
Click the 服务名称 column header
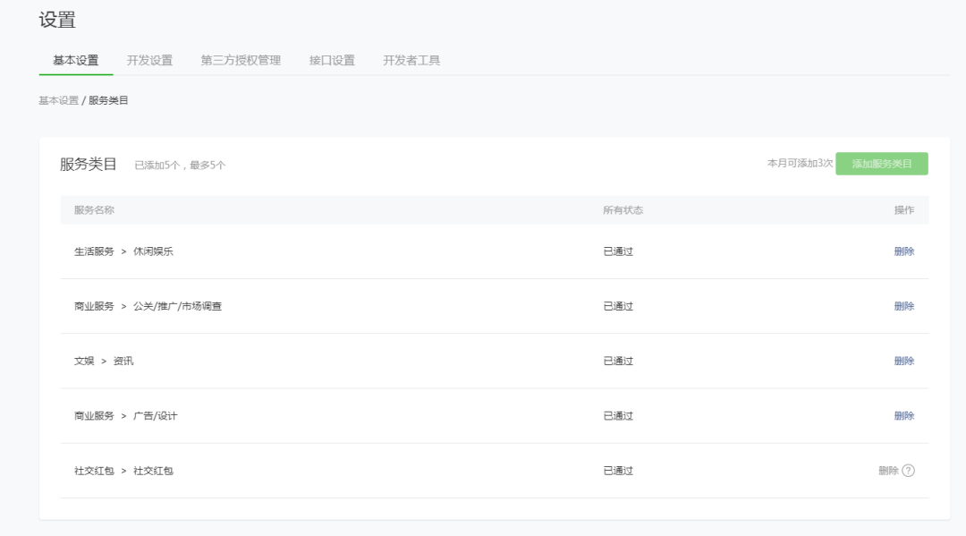click(x=94, y=210)
